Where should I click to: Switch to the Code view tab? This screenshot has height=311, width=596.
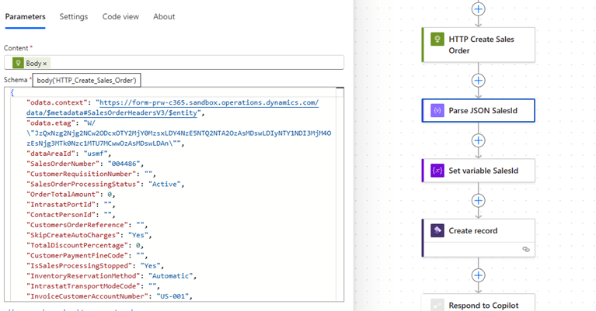coord(120,16)
